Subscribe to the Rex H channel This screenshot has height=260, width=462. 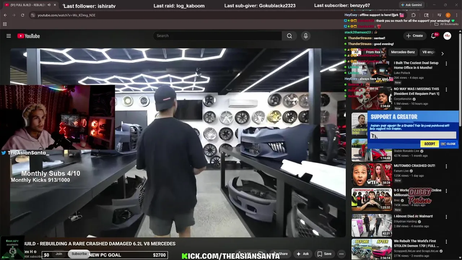[x=79, y=254]
